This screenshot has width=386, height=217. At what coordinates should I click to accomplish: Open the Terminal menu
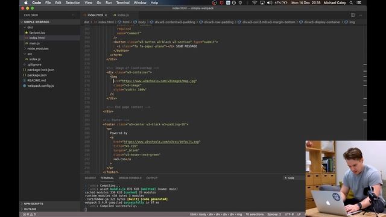(x=123, y=2)
